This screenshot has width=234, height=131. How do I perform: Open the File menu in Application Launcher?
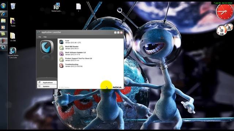(40, 37)
